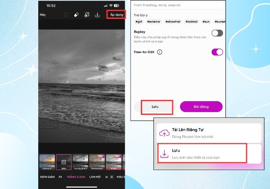The width and height of the screenshot is (270, 189).
Task: Click the cellular signal icon
Action: 106,6
